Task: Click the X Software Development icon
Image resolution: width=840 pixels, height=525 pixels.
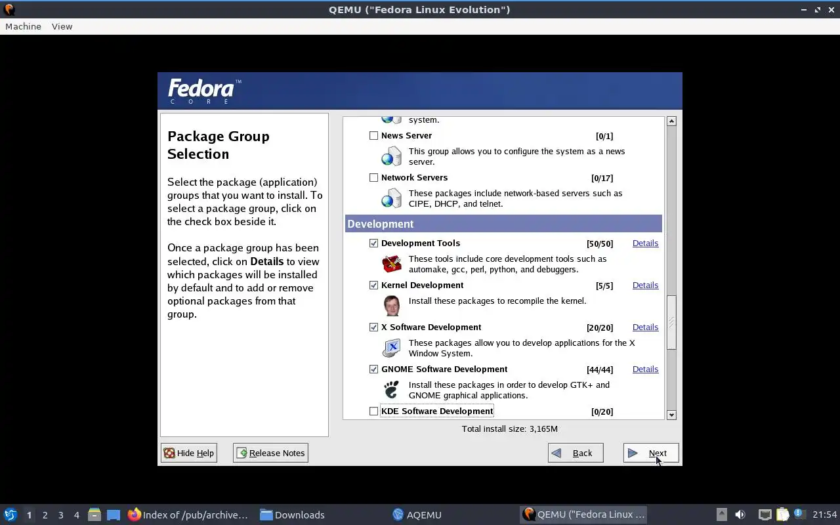Action: point(392,348)
